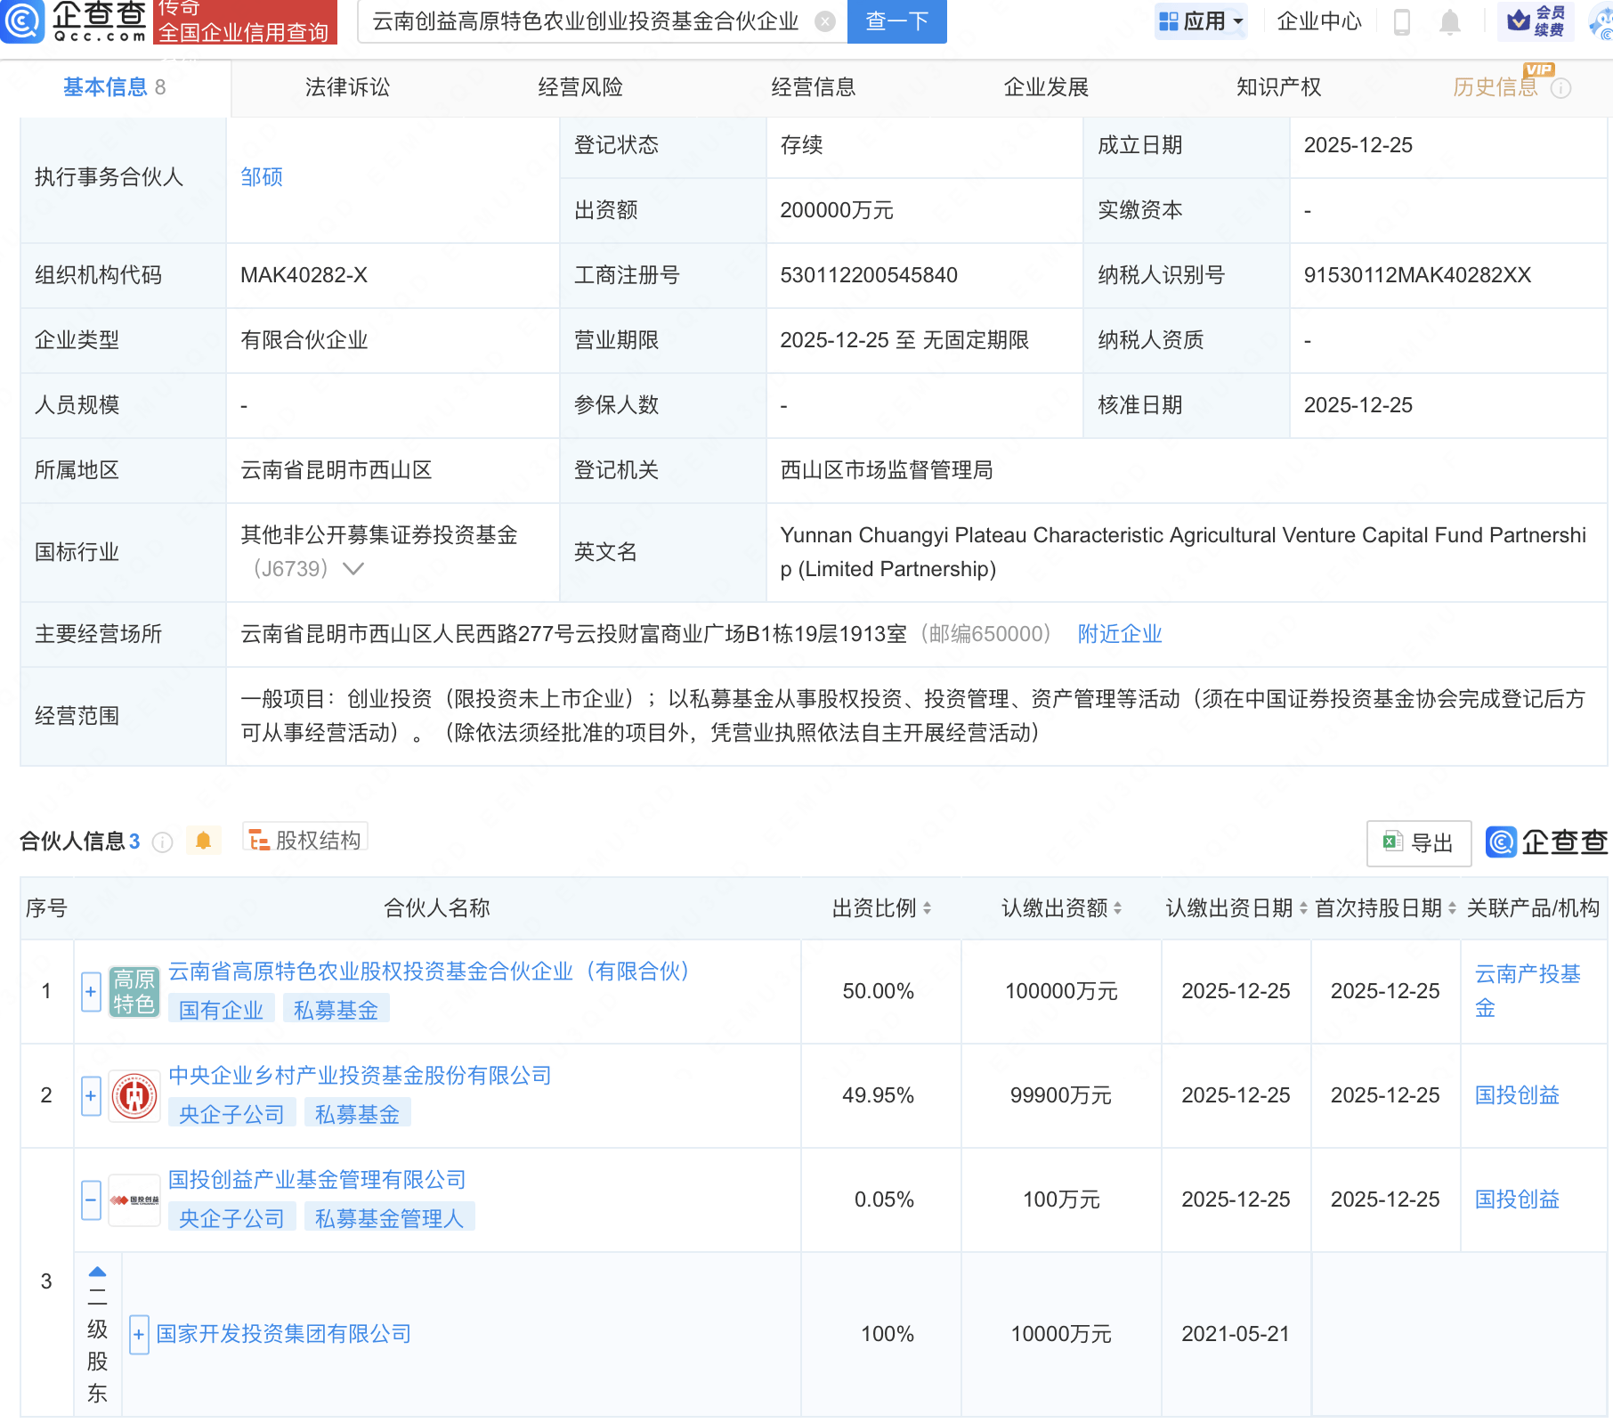Expand shareholders of 云南省高原特色农业股权投资基金
The height and width of the screenshot is (1423, 1613).
point(91,991)
